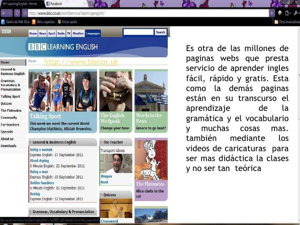Open the BBC Sport nav tab
This screenshot has width=300, height=225.
(52, 33)
